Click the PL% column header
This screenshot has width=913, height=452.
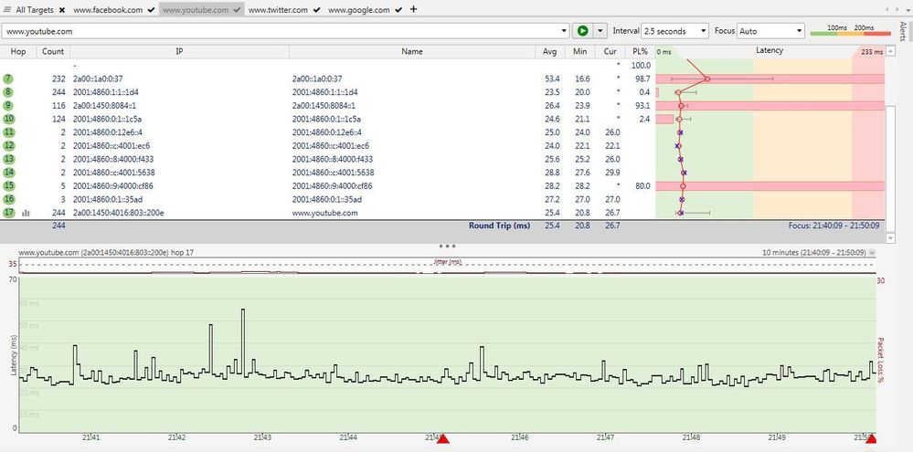pos(640,51)
